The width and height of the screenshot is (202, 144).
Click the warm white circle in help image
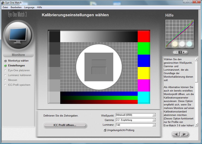point(175,44)
